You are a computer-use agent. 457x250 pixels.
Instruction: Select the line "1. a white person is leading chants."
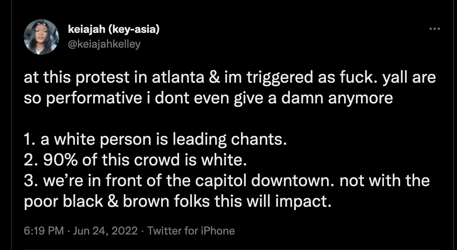pos(155,140)
